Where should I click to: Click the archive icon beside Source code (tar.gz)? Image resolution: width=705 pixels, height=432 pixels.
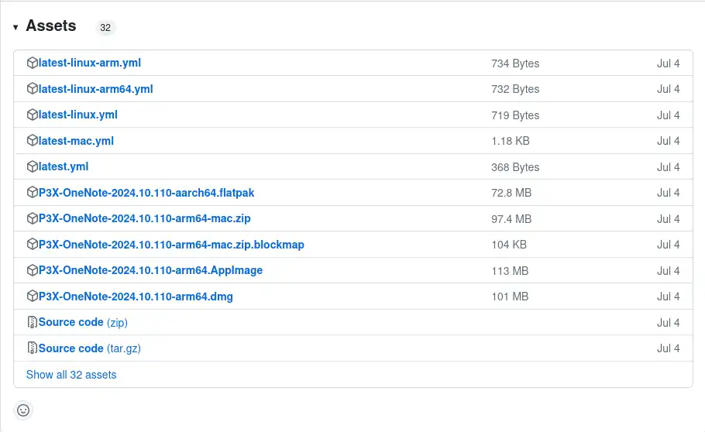pos(33,348)
